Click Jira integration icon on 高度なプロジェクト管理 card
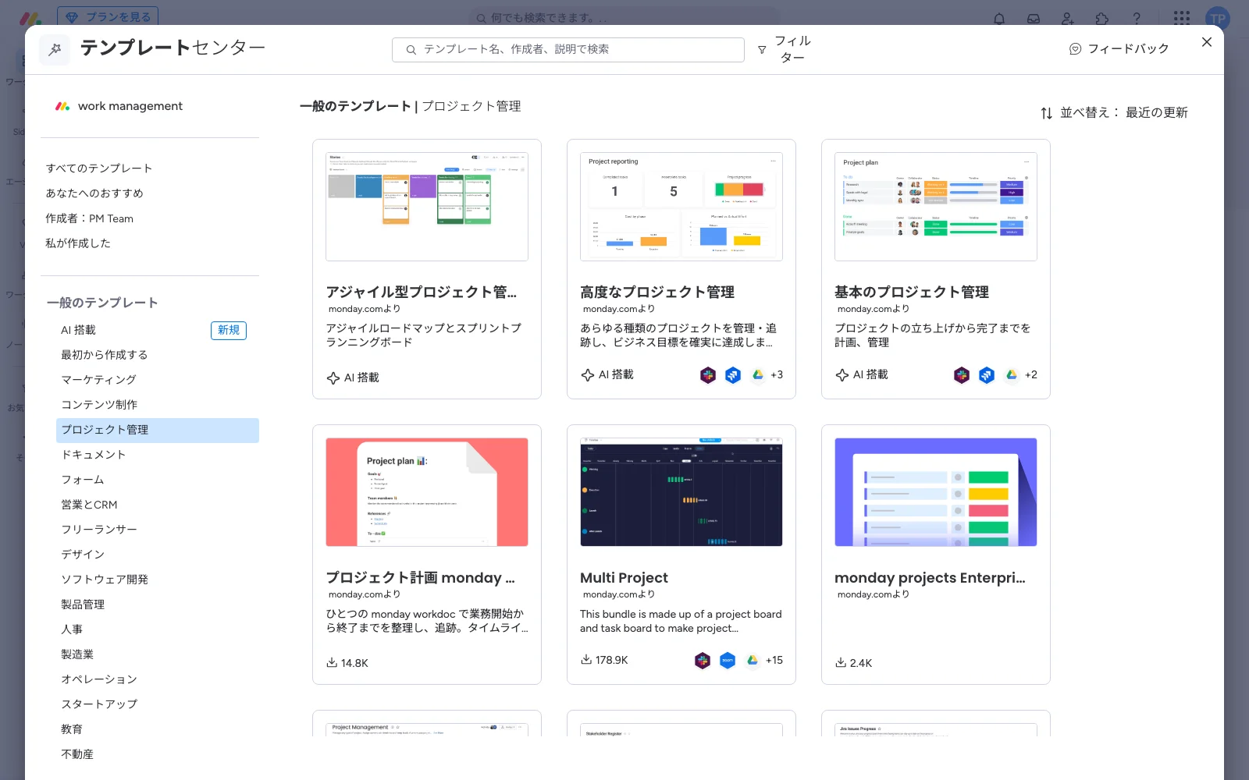This screenshot has width=1249, height=780. coord(733,375)
